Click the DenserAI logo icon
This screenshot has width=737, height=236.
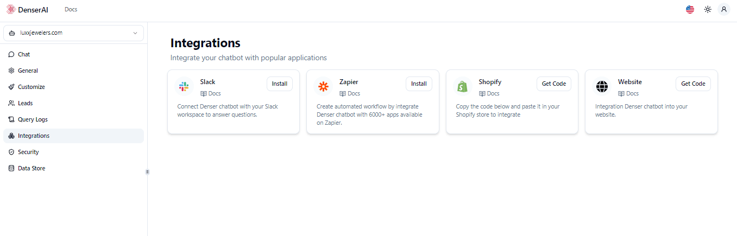point(11,9)
